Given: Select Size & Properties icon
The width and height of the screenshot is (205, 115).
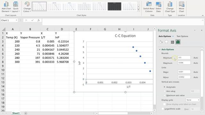Looking at the screenshot, I should (x=172, y=42).
